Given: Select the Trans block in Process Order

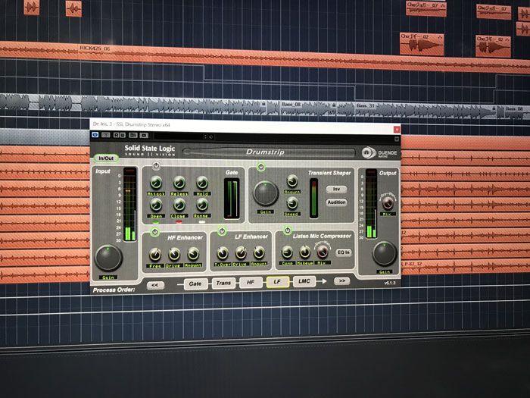Looking at the screenshot, I should 223,283.
